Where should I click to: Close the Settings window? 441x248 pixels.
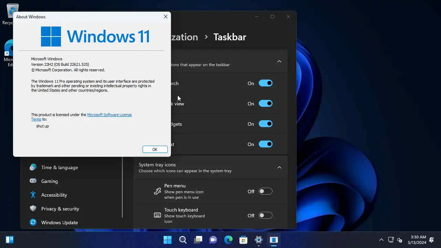click(x=288, y=17)
